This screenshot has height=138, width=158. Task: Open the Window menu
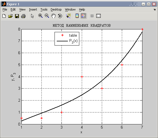70,9
